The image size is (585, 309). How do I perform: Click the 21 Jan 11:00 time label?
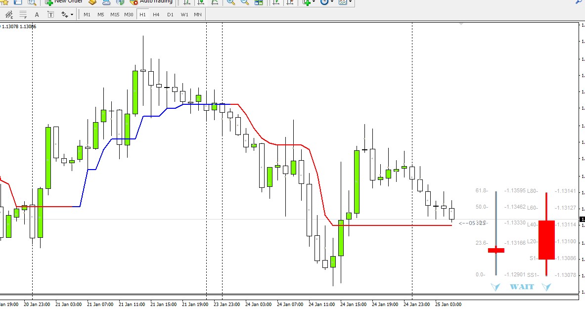point(132,304)
